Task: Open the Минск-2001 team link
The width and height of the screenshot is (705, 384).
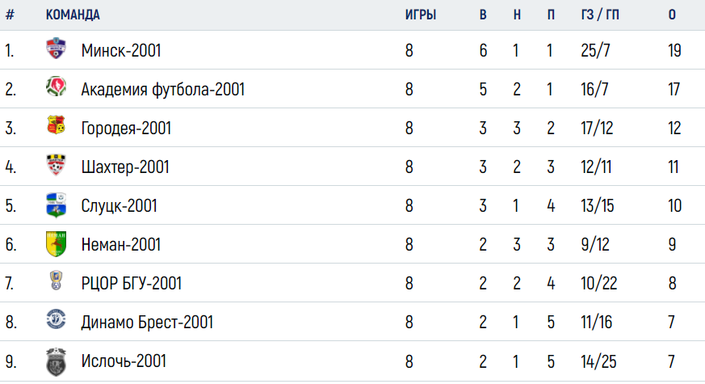Action: click(x=121, y=50)
